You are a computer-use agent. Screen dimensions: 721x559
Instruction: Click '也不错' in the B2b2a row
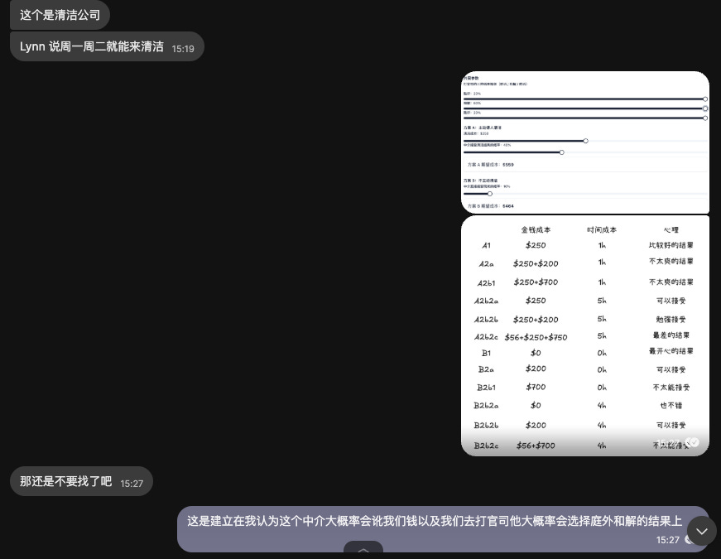[x=671, y=405]
